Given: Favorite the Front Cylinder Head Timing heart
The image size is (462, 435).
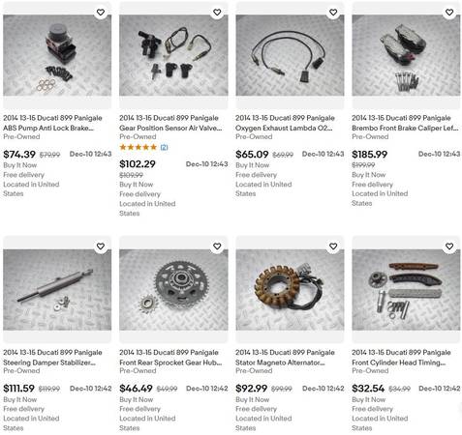Looking at the screenshot, I should click(449, 246).
